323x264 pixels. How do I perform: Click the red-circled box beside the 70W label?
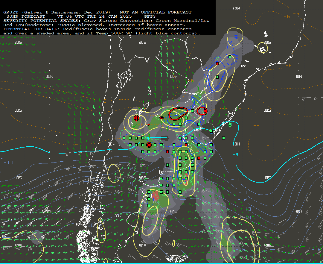click(149, 145)
